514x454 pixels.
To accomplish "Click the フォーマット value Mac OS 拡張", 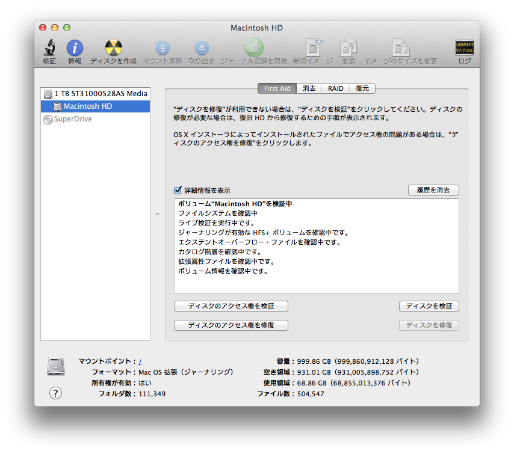I will pos(185,372).
